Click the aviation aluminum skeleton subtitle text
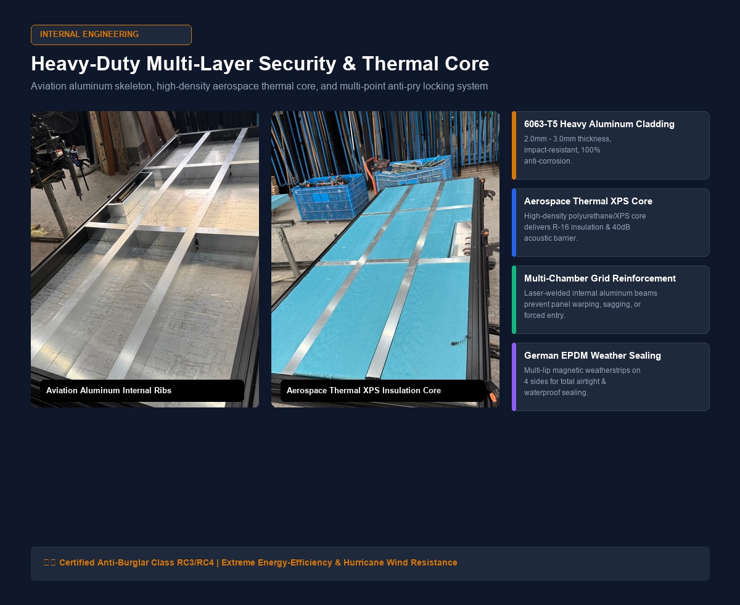 click(x=259, y=86)
